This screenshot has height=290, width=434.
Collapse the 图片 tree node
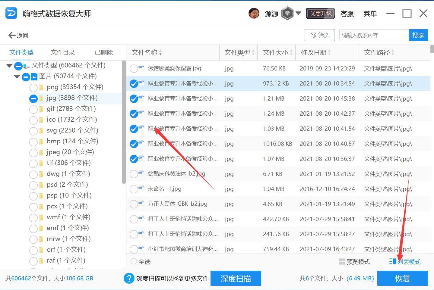coord(17,76)
